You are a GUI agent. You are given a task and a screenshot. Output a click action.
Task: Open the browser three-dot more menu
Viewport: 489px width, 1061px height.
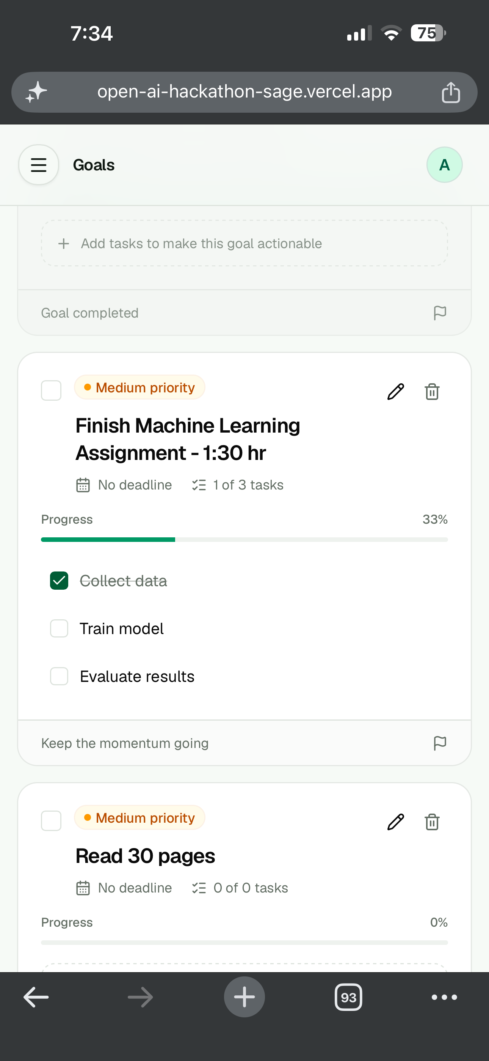(444, 997)
